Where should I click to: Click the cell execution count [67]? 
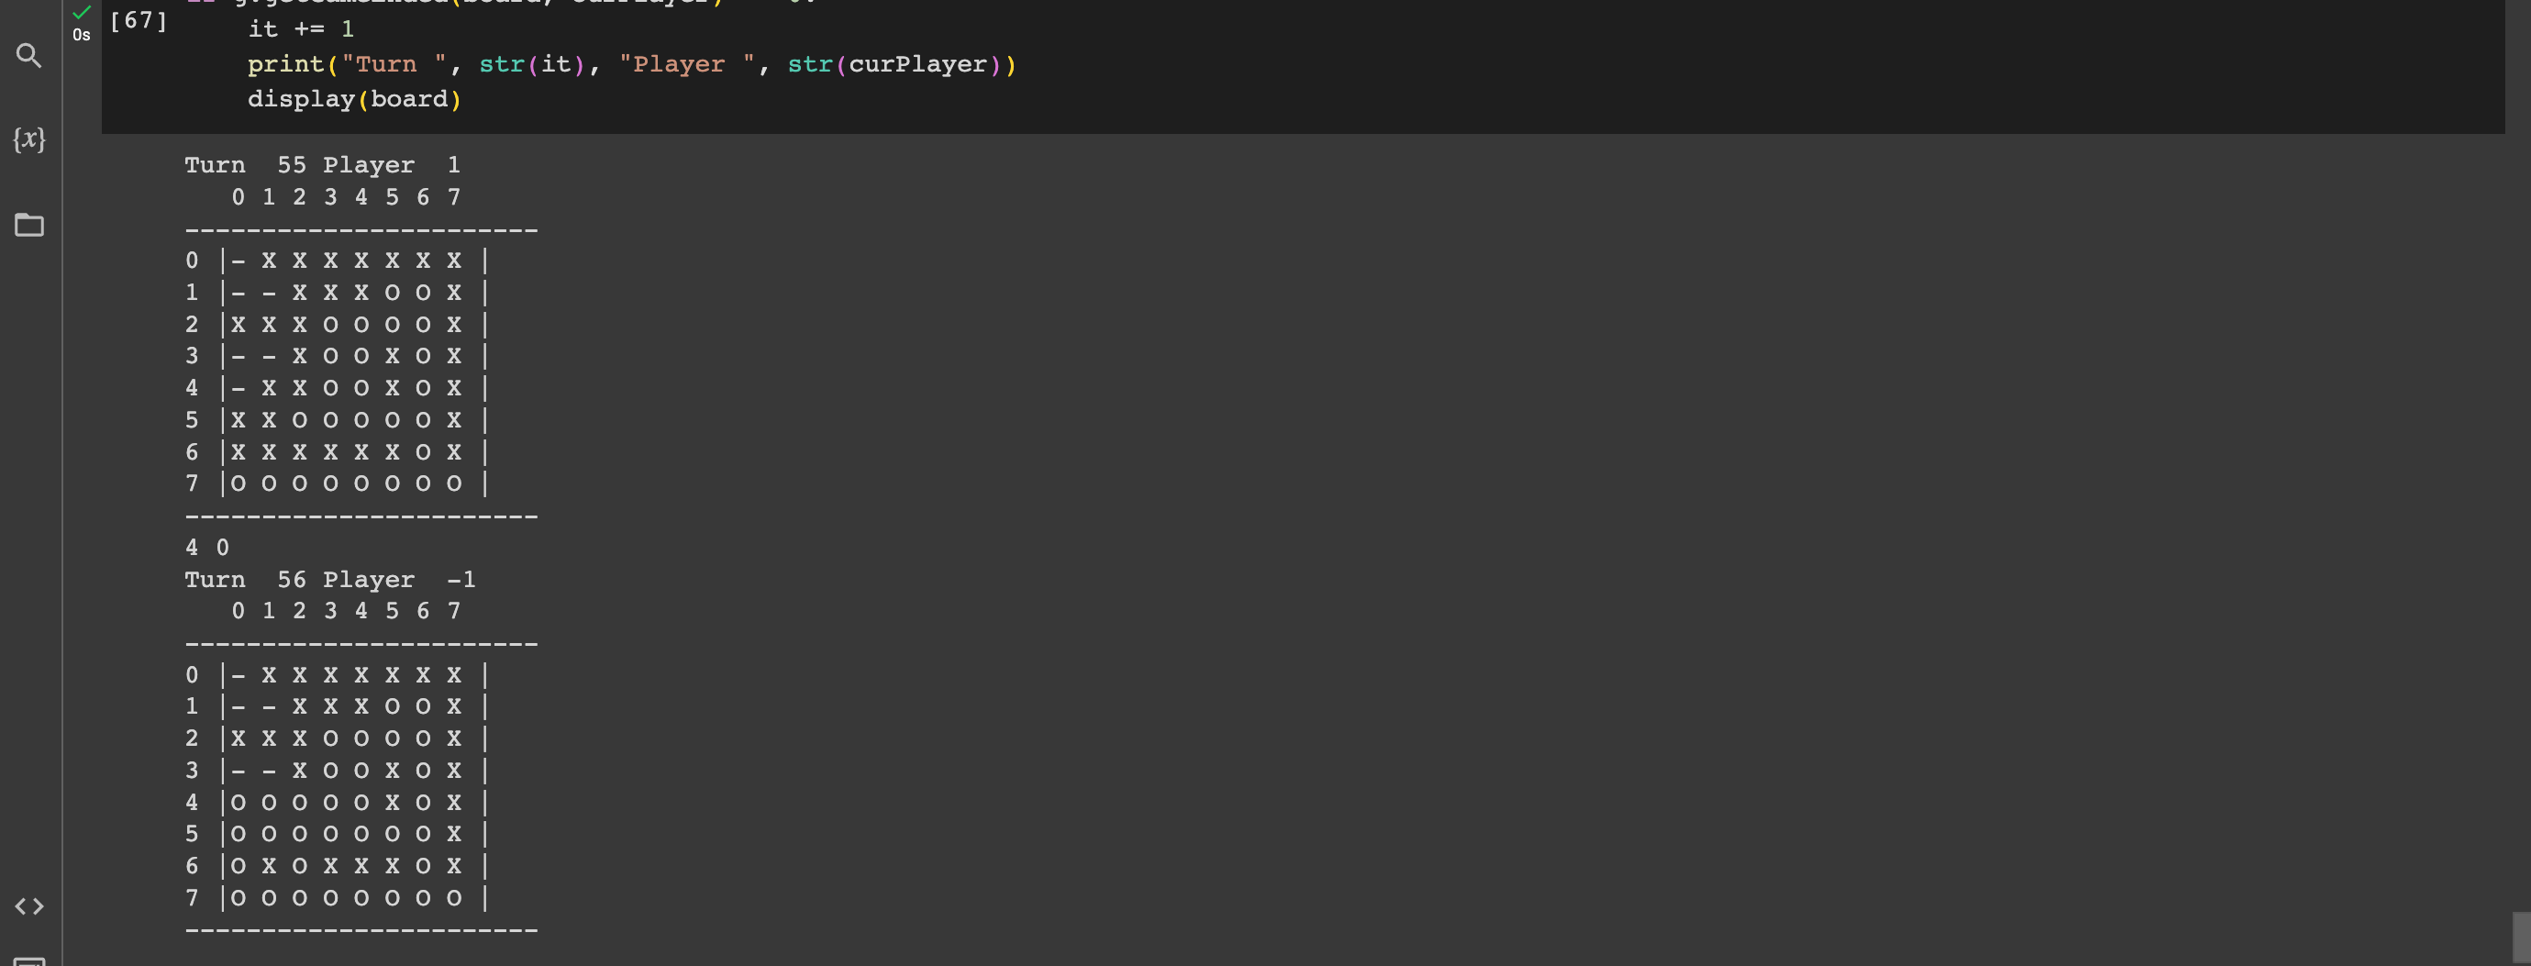pos(139,20)
